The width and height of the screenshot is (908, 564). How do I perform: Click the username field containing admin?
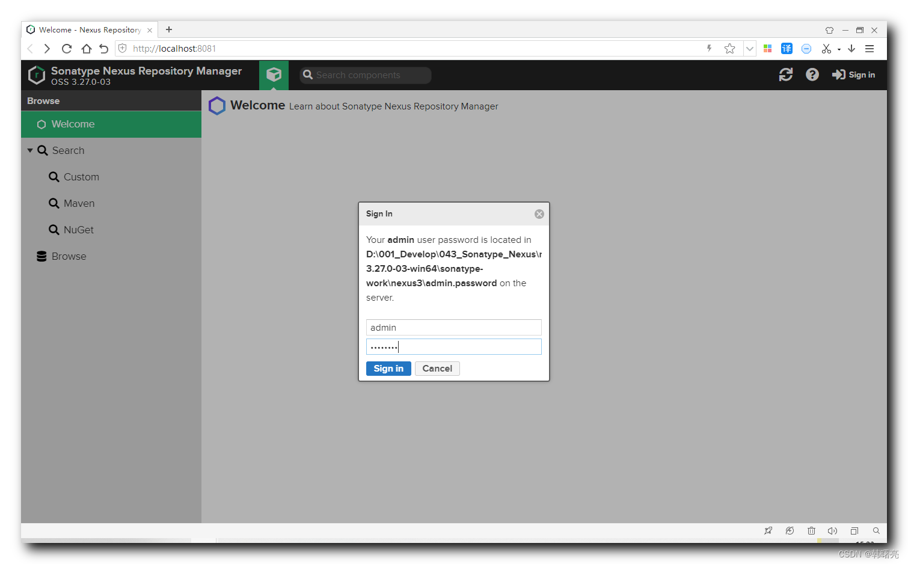pyautogui.click(x=454, y=327)
